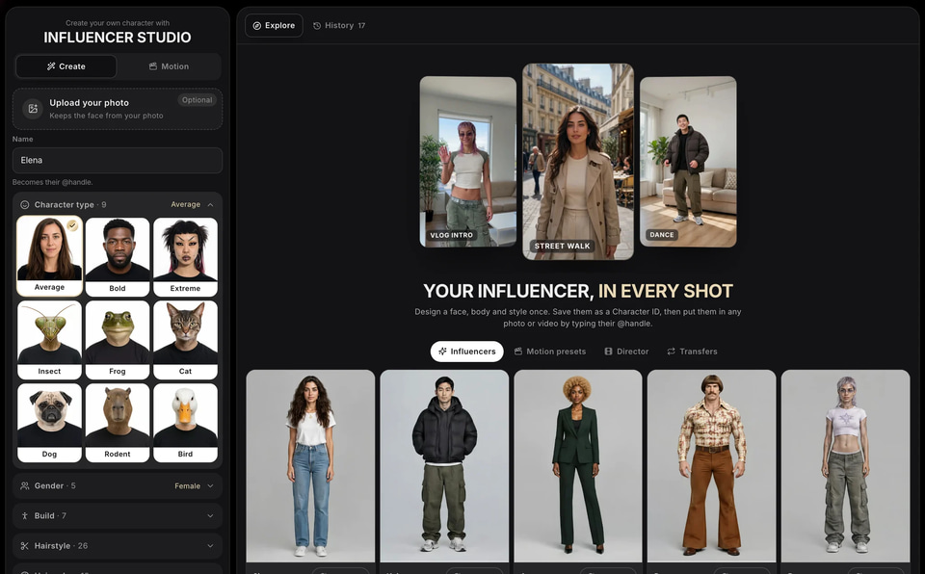The image size is (925, 574).
Task: Click the INFLUENCER STUDIO title
Action: click(118, 38)
